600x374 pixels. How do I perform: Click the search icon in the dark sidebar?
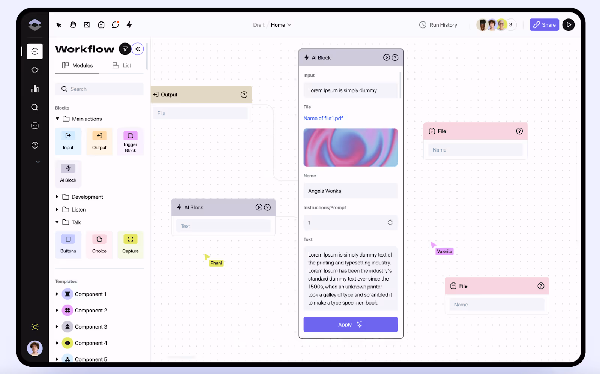34,107
